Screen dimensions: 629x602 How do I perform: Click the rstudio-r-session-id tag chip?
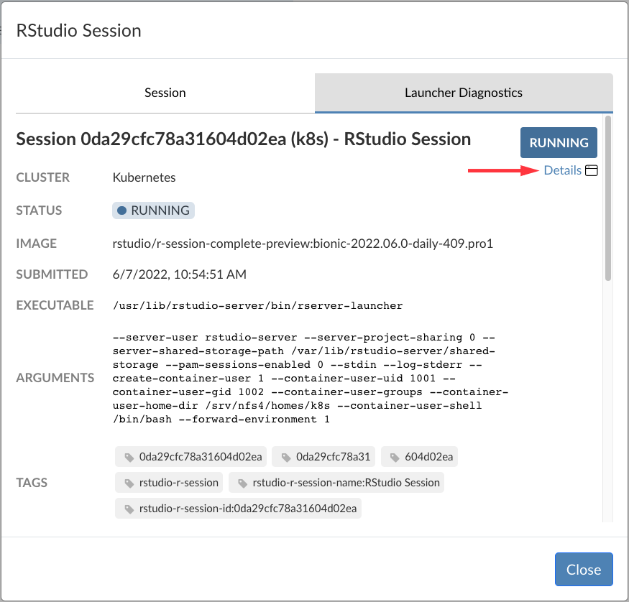pyautogui.click(x=239, y=509)
